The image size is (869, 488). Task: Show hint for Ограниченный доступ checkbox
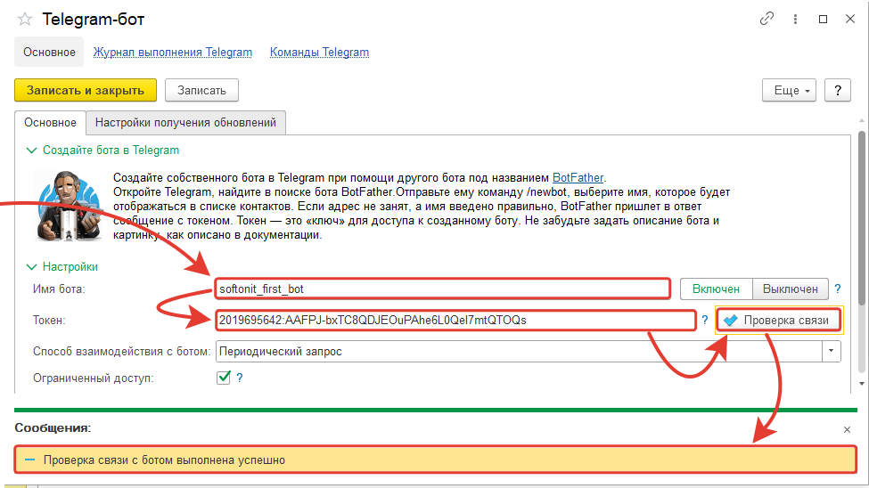[239, 378]
